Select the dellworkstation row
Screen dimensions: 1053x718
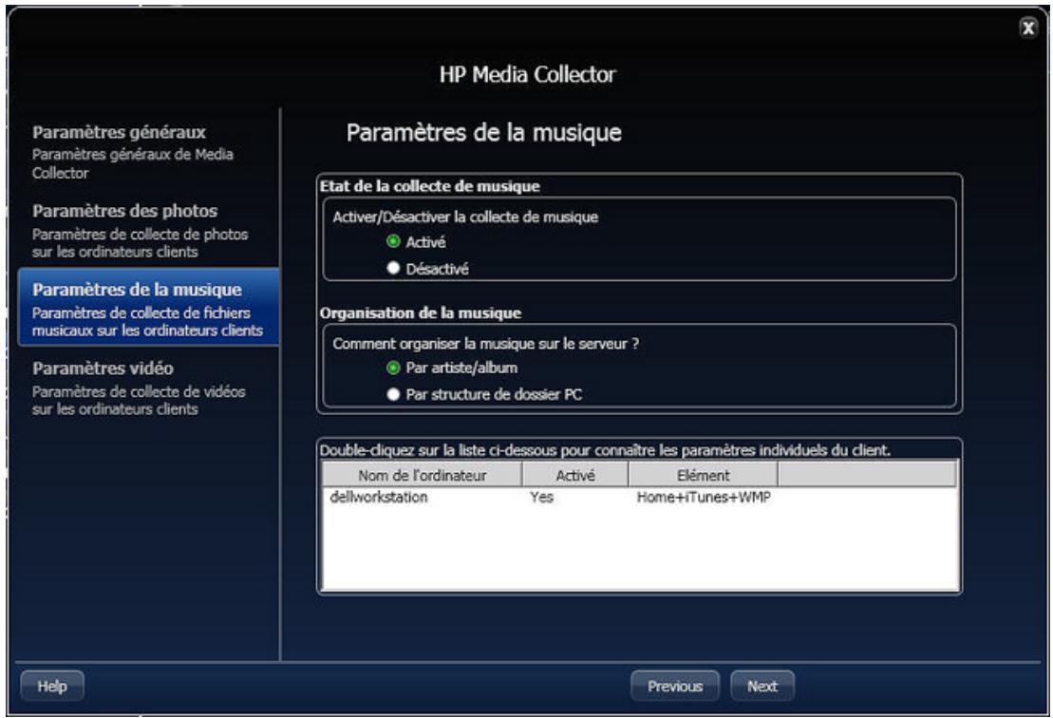[x=640, y=497]
